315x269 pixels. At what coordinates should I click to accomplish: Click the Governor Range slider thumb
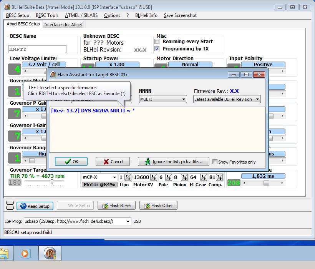coord(32,160)
